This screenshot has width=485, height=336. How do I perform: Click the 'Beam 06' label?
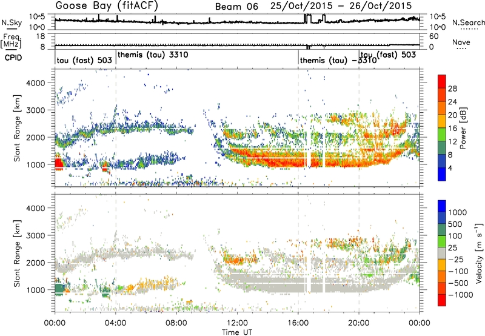coord(236,7)
